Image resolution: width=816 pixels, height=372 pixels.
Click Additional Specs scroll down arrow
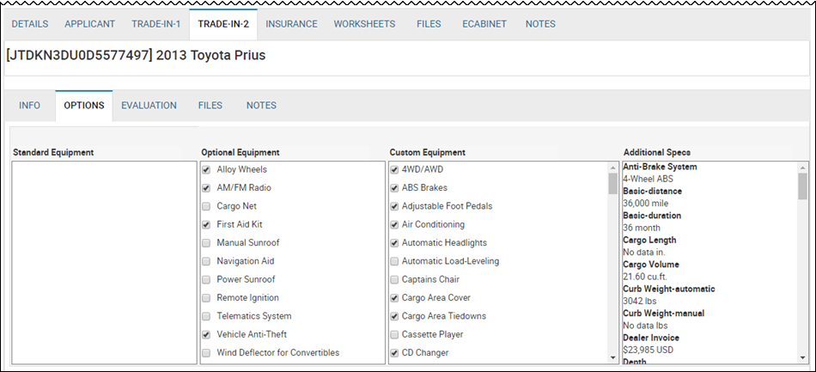click(x=802, y=358)
